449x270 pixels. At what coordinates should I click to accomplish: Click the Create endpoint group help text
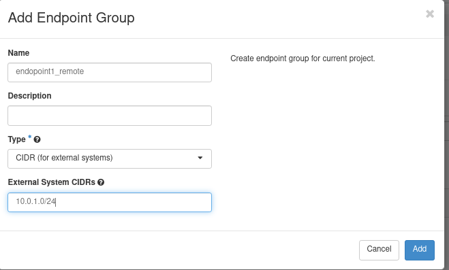click(x=303, y=58)
